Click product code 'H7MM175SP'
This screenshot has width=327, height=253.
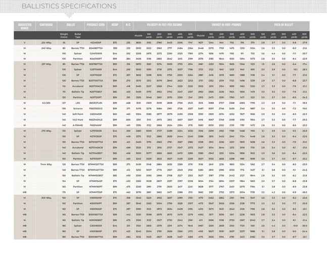(96, 192)
